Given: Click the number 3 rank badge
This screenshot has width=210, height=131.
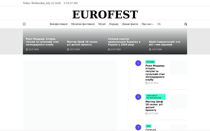Looking at the screenshot, I should (138, 127).
